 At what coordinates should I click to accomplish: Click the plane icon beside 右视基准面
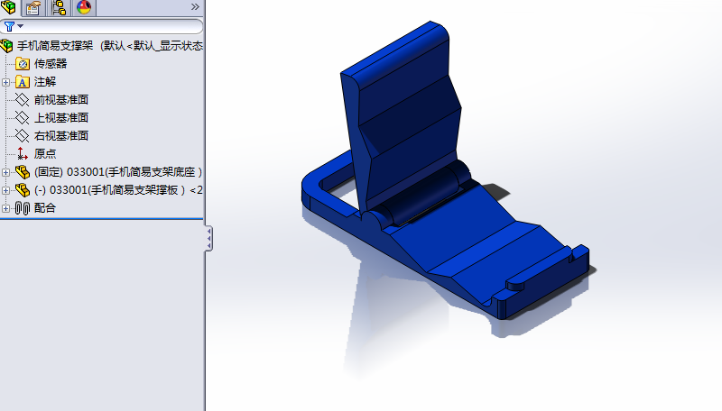tap(22, 135)
